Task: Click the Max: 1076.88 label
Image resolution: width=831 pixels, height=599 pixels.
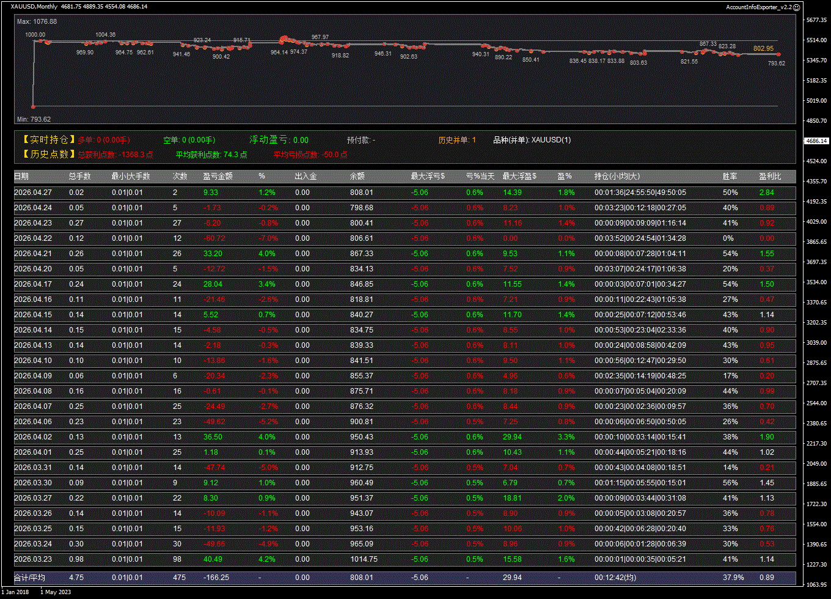Action: click(x=37, y=21)
